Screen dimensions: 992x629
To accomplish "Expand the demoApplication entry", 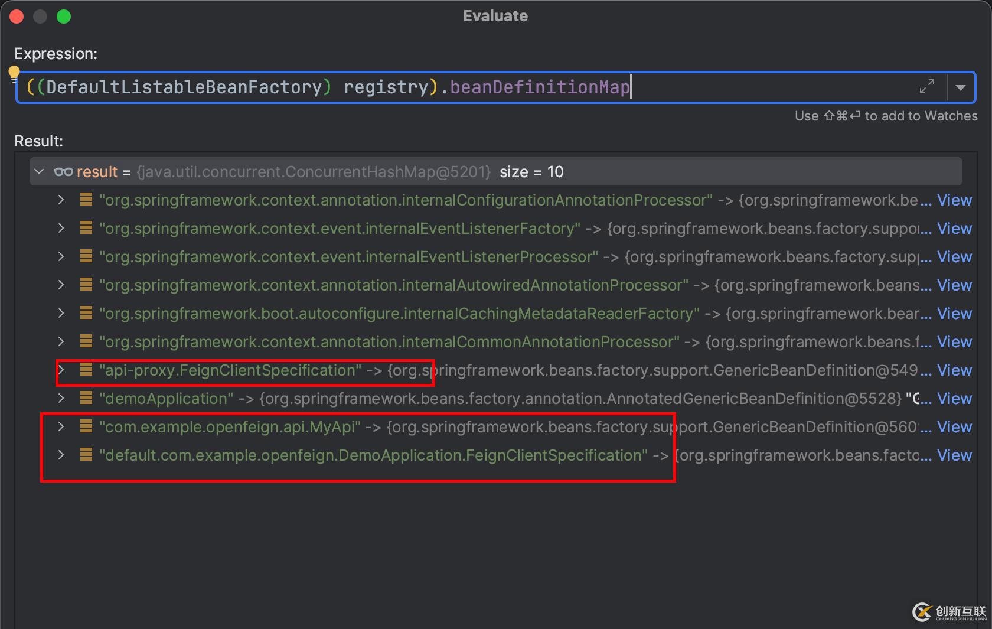I will (x=61, y=399).
